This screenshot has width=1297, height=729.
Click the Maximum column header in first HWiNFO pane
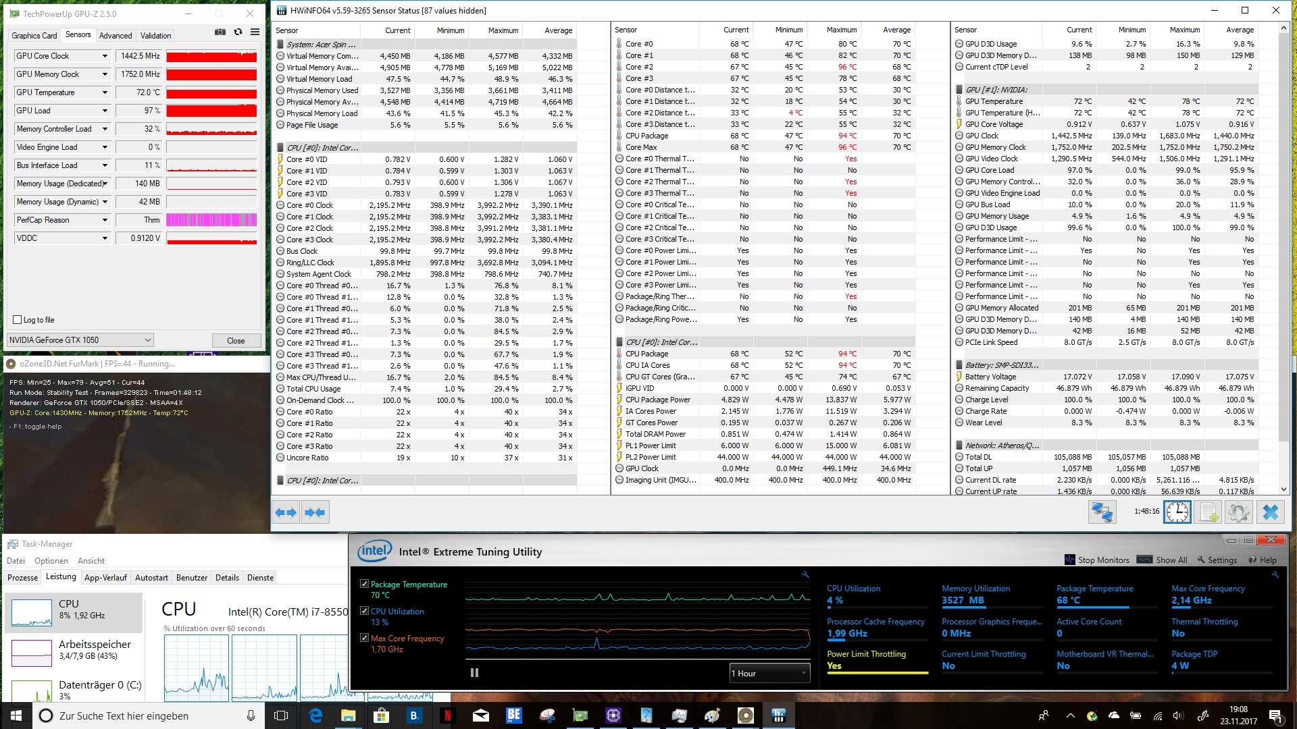pos(503,30)
